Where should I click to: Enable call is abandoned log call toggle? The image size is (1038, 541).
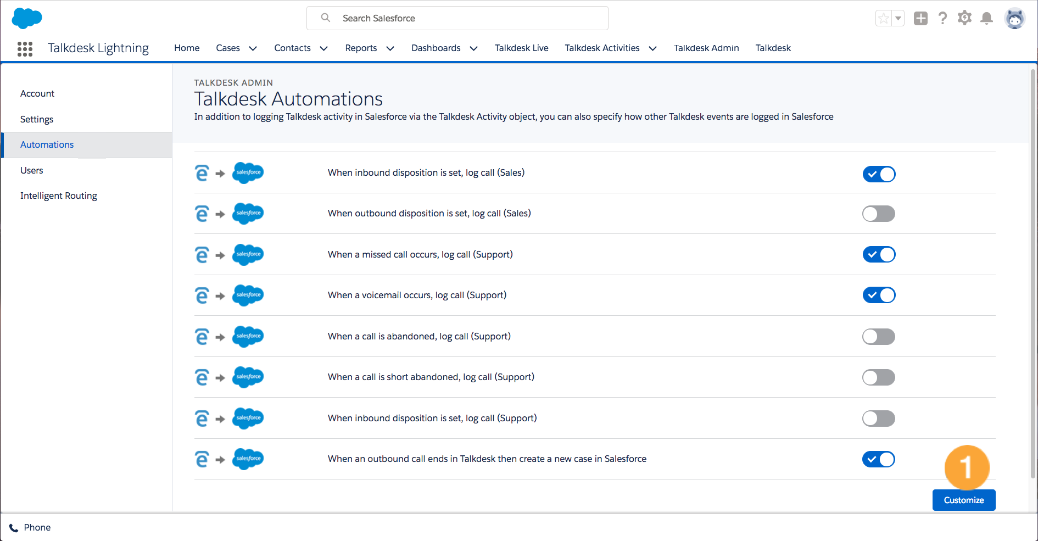[x=879, y=337]
